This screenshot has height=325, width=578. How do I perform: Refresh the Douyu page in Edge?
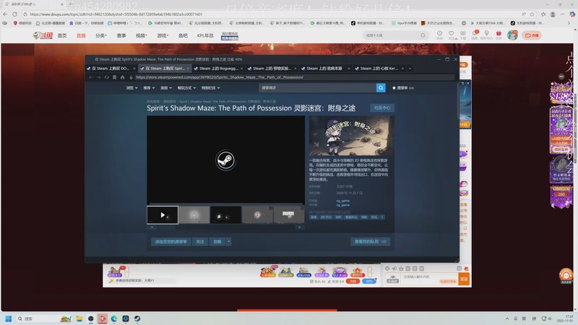tap(14, 14)
